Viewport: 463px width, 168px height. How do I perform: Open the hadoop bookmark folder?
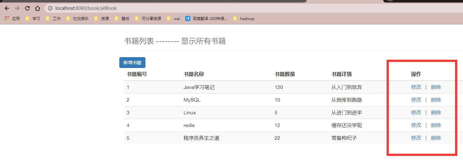pyautogui.click(x=244, y=19)
